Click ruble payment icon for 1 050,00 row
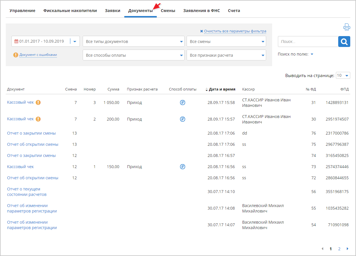This screenshot has width=356, height=256. pyautogui.click(x=183, y=103)
